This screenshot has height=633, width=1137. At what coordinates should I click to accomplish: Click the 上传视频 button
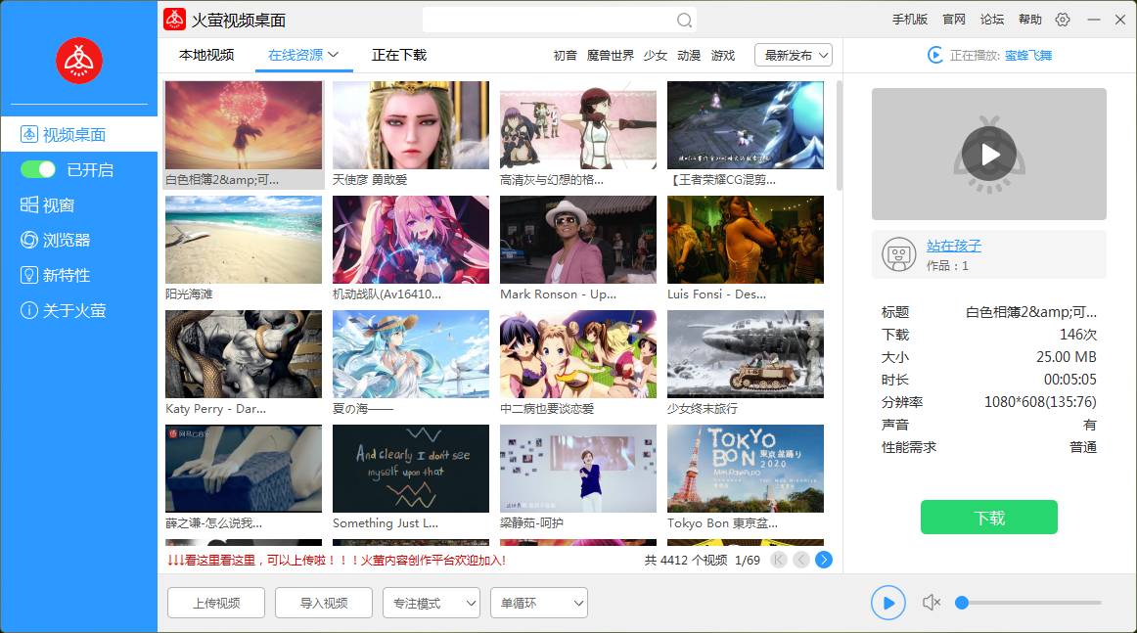click(x=216, y=603)
